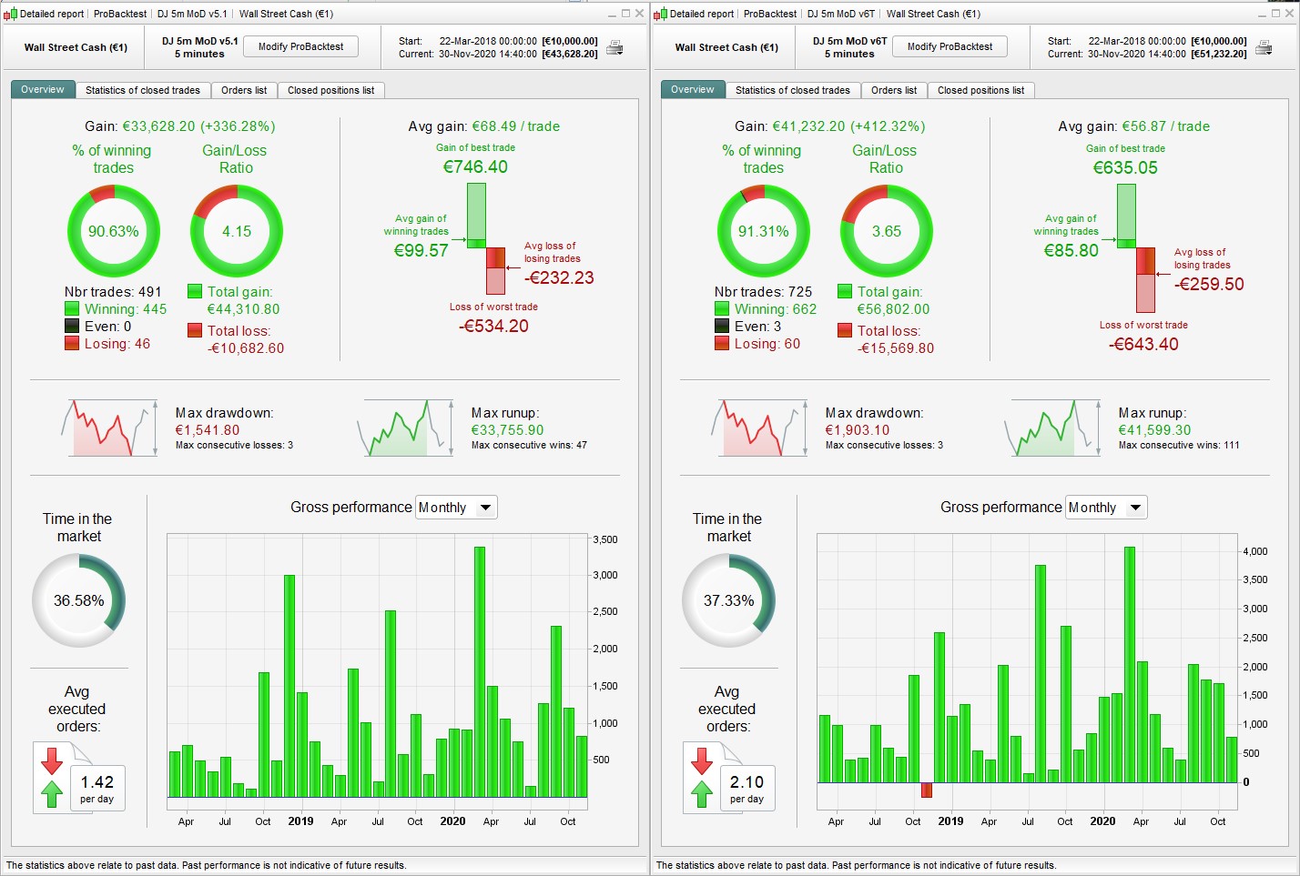The width and height of the screenshot is (1300, 876).
Task: Click the Max drawdown chart icon in v6T report
Action: point(759,428)
